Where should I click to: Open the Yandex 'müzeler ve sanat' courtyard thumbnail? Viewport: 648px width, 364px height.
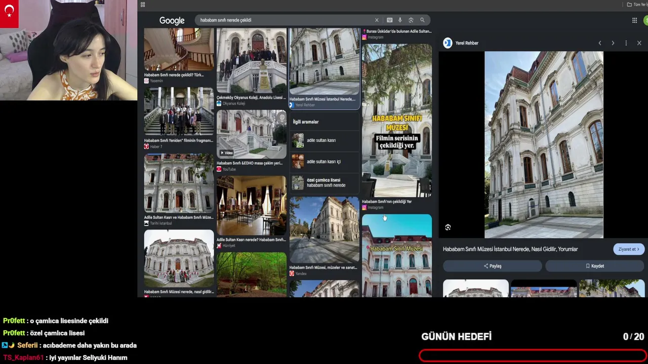coord(325,230)
